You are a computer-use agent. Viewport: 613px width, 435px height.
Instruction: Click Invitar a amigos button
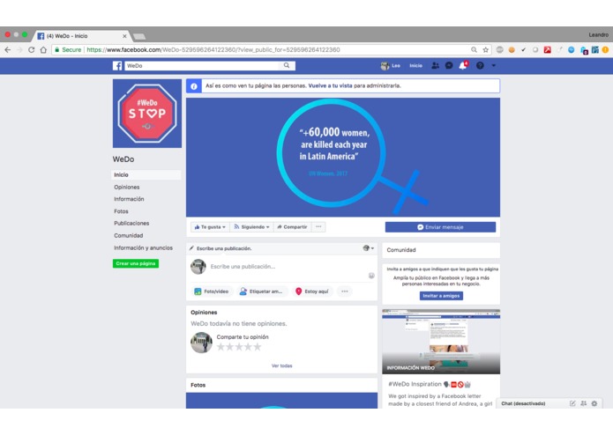click(x=441, y=296)
